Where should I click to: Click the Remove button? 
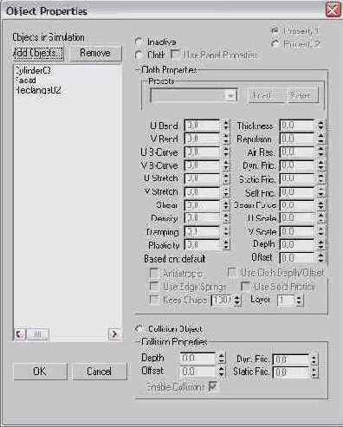(95, 54)
